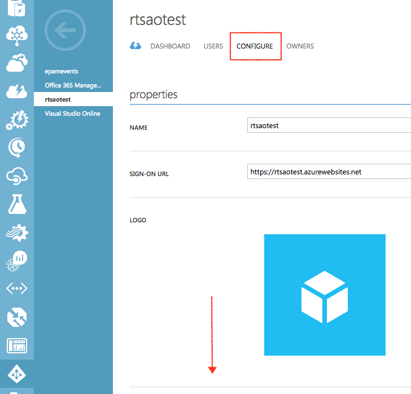
Task: Open the Traffic Manager arrows icon
Action: click(x=17, y=317)
